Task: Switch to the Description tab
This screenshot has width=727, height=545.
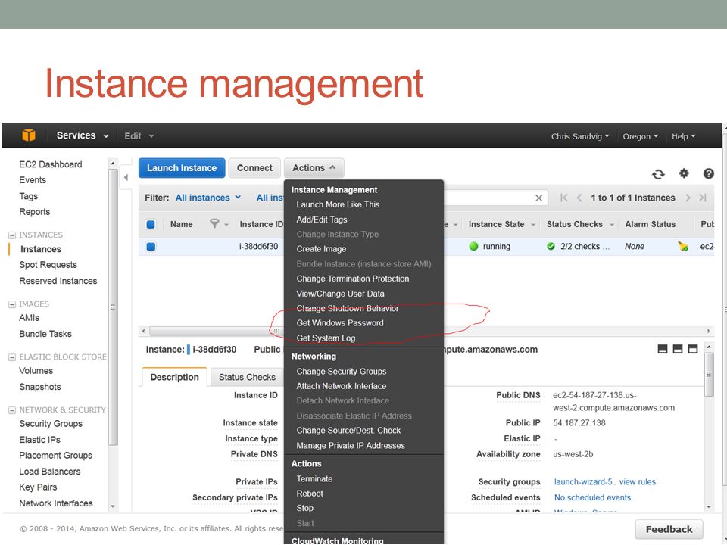Action: pos(174,377)
